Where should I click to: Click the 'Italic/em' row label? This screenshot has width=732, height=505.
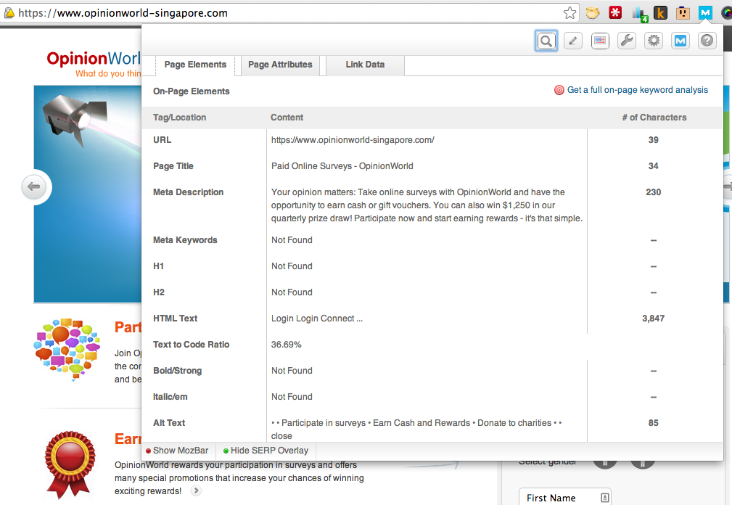pos(170,397)
